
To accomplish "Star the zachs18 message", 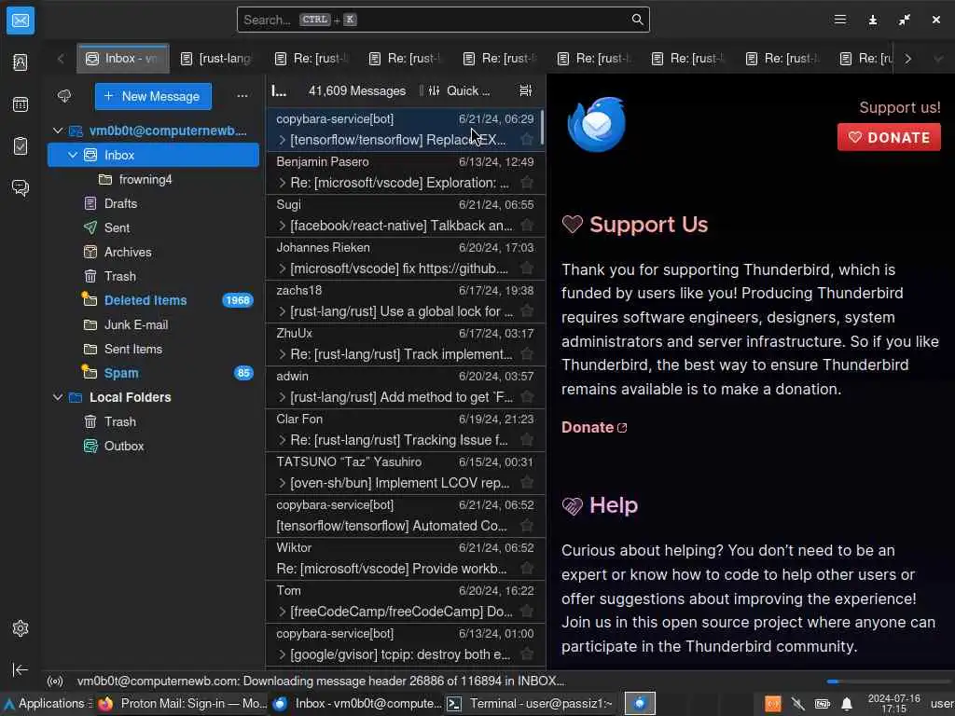I will pos(527,311).
